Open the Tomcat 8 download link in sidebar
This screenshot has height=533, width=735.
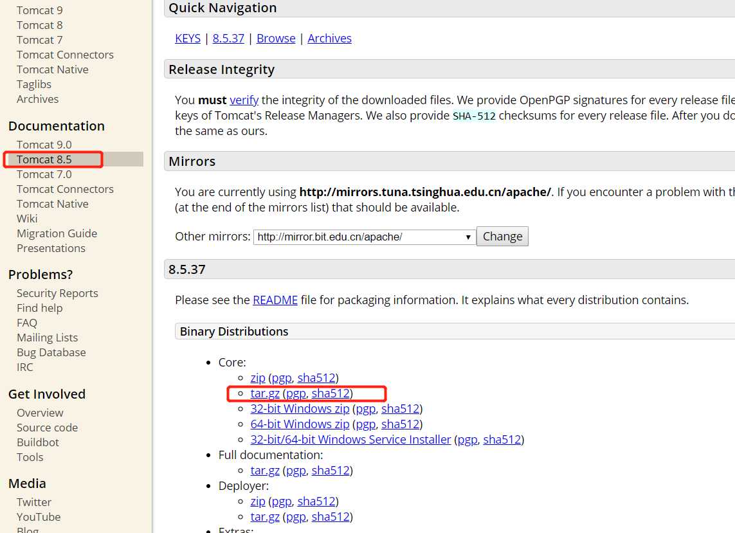click(x=39, y=25)
